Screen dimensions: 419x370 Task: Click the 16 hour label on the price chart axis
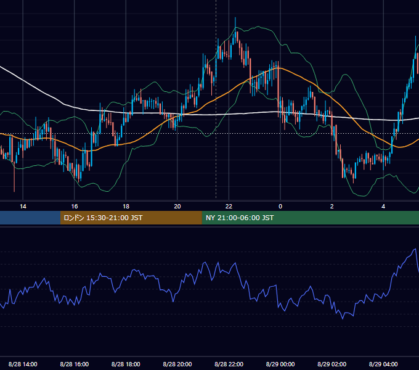click(75, 207)
